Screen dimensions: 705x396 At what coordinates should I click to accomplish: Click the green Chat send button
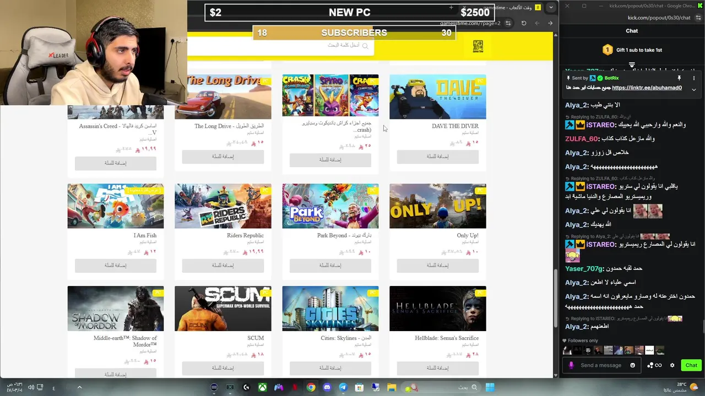pyautogui.click(x=691, y=365)
